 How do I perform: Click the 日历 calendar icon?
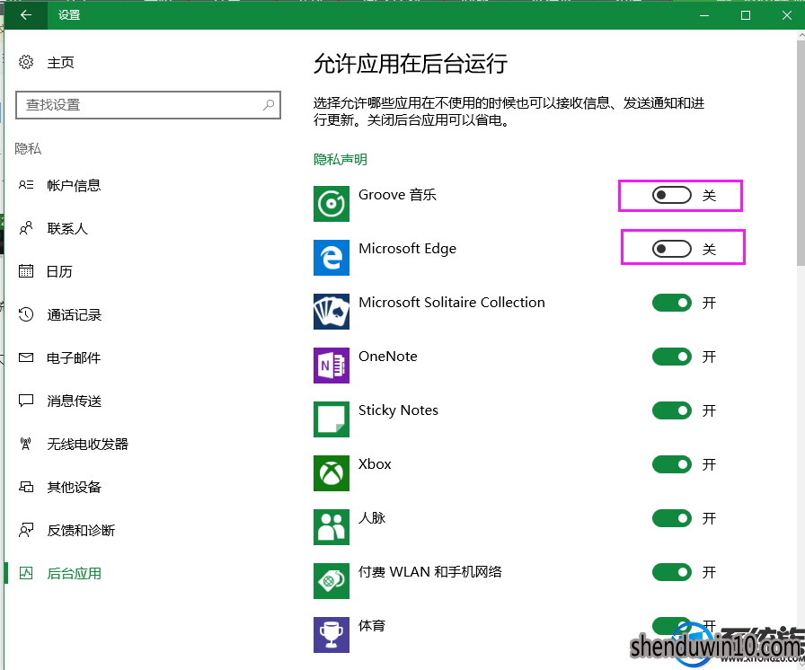[x=26, y=271]
